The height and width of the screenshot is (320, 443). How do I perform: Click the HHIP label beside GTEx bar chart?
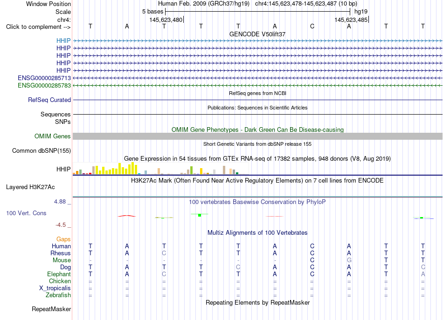coord(63,169)
